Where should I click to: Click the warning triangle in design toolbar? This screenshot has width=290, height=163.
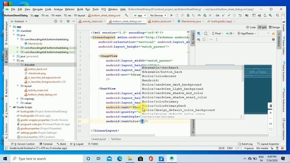pos(273,34)
